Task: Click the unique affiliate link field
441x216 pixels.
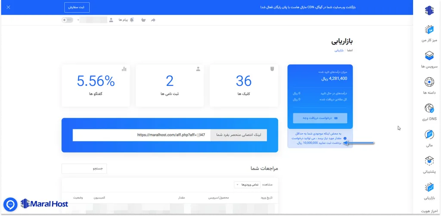Action: click(141, 135)
